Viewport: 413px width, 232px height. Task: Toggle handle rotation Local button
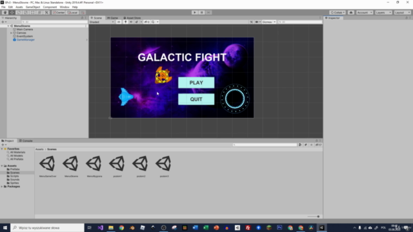point(72,12)
